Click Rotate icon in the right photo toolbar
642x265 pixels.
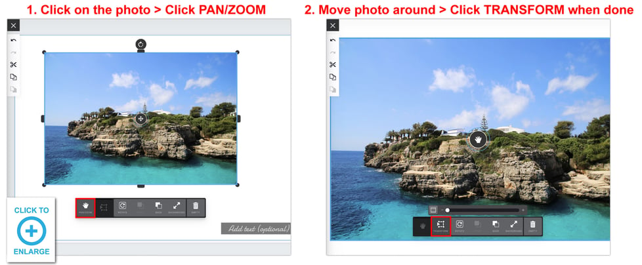point(460,226)
